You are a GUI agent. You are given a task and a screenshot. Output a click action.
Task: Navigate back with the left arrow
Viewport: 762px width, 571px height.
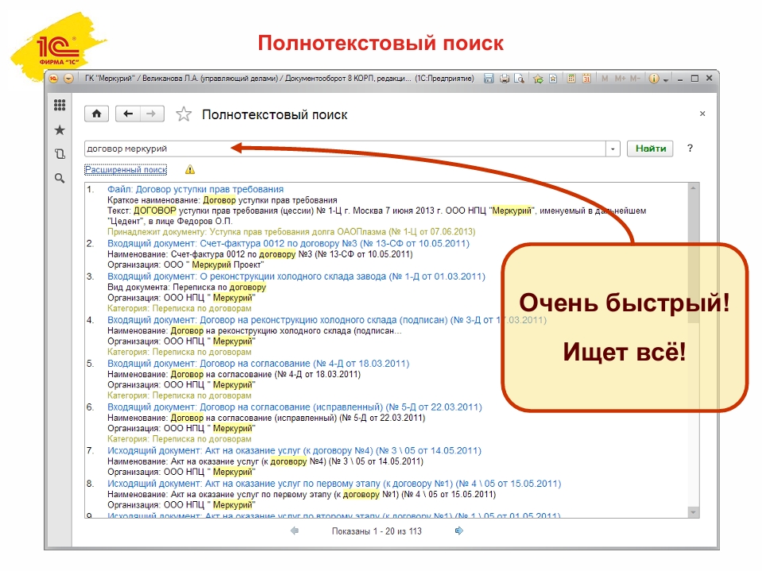coord(128,114)
